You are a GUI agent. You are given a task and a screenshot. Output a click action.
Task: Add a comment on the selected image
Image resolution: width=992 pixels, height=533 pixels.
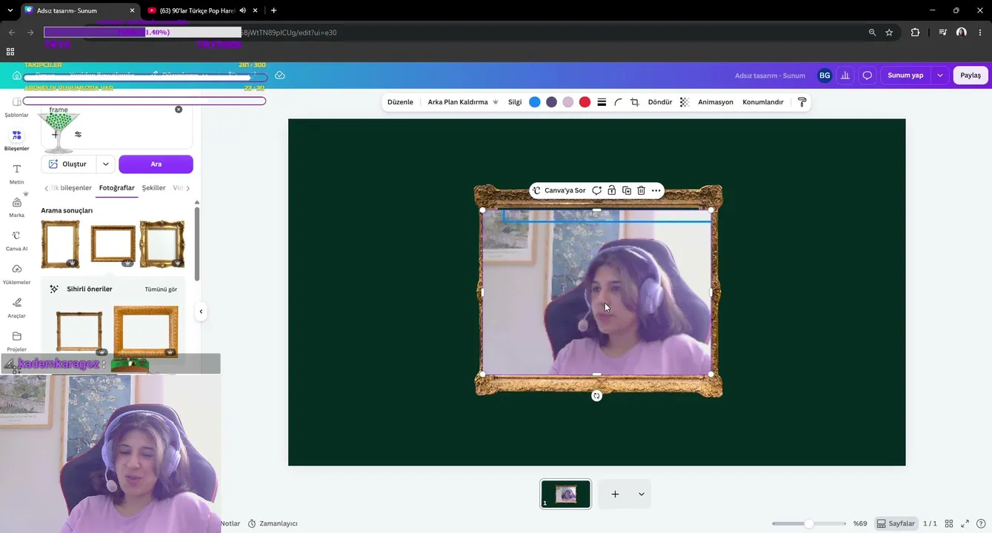click(x=596, y=190)
